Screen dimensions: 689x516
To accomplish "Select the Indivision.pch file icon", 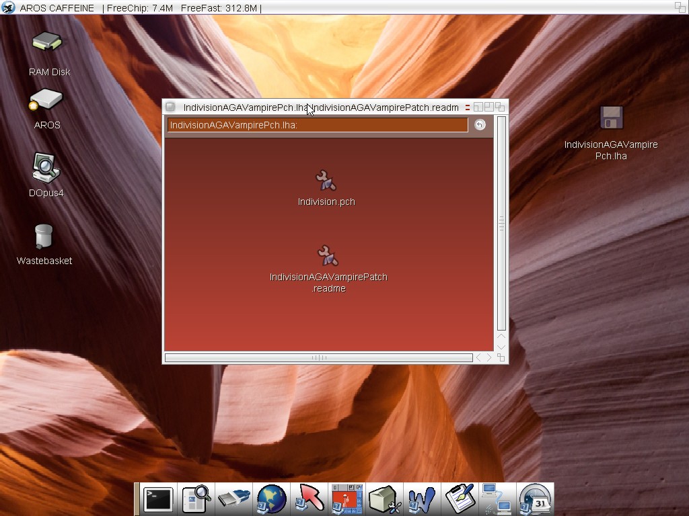I will coord(326,181).
